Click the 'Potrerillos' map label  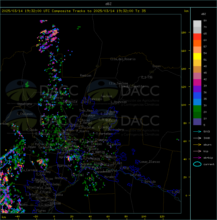coord(44,144)
